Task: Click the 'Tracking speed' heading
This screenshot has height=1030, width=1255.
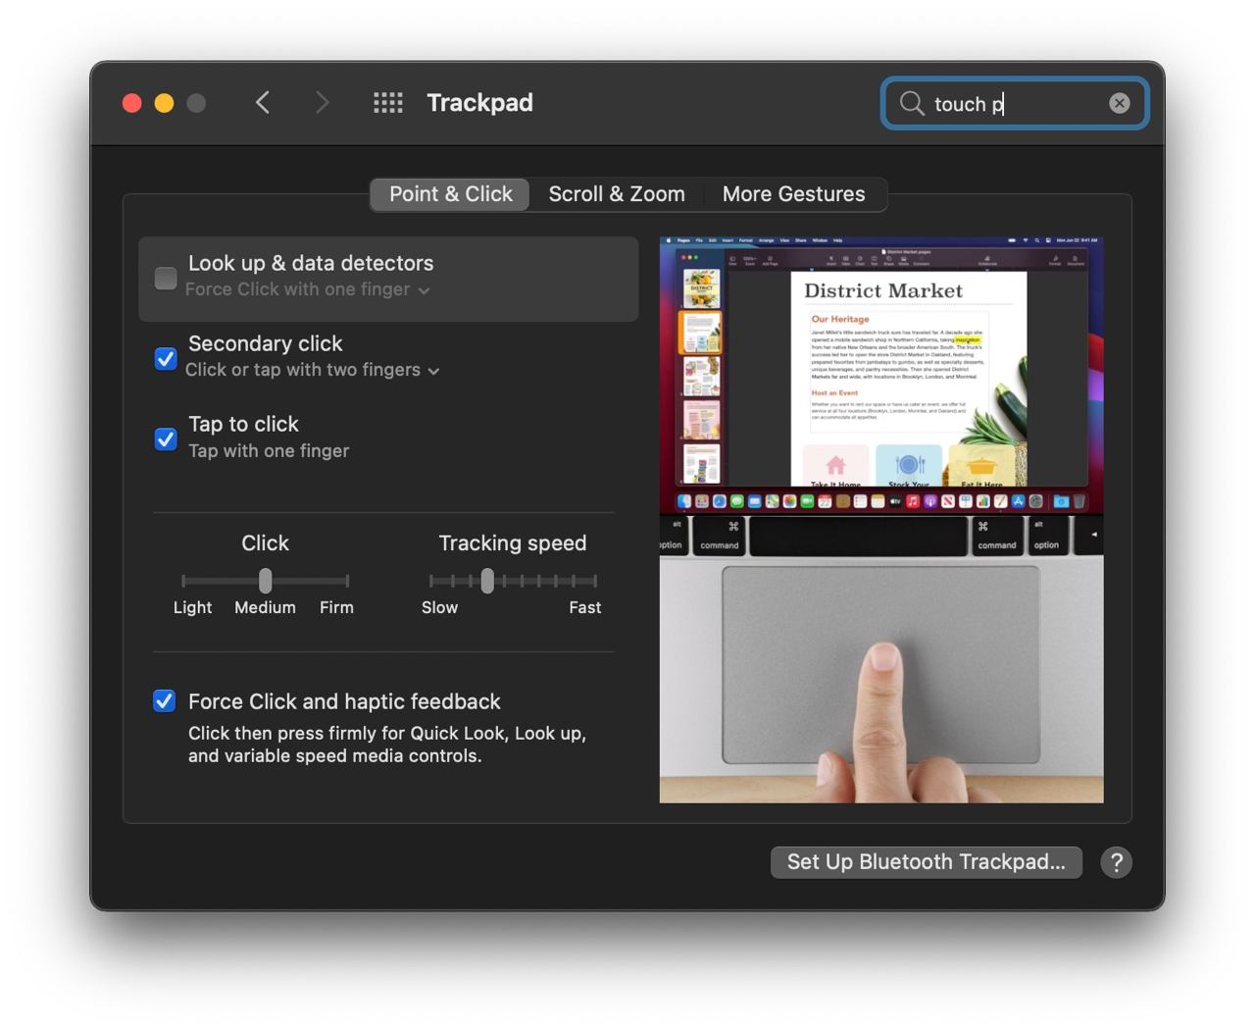Action: point(513,543)
